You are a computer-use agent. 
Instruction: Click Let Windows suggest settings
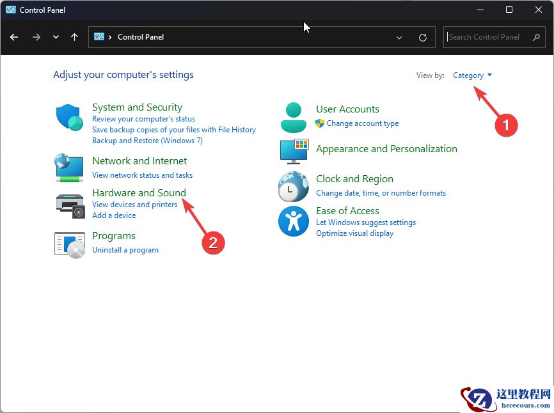coord(366,222)
